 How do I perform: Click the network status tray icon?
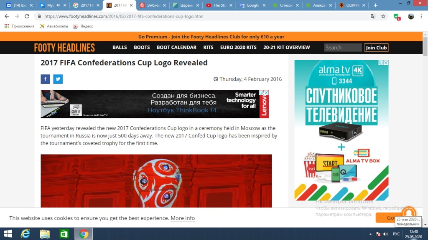pyautogui.click(x=378, y=234)
